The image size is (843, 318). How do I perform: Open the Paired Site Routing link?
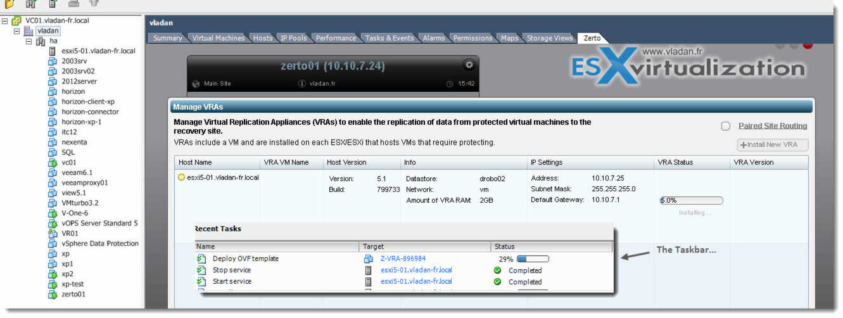tap(773, 126)
